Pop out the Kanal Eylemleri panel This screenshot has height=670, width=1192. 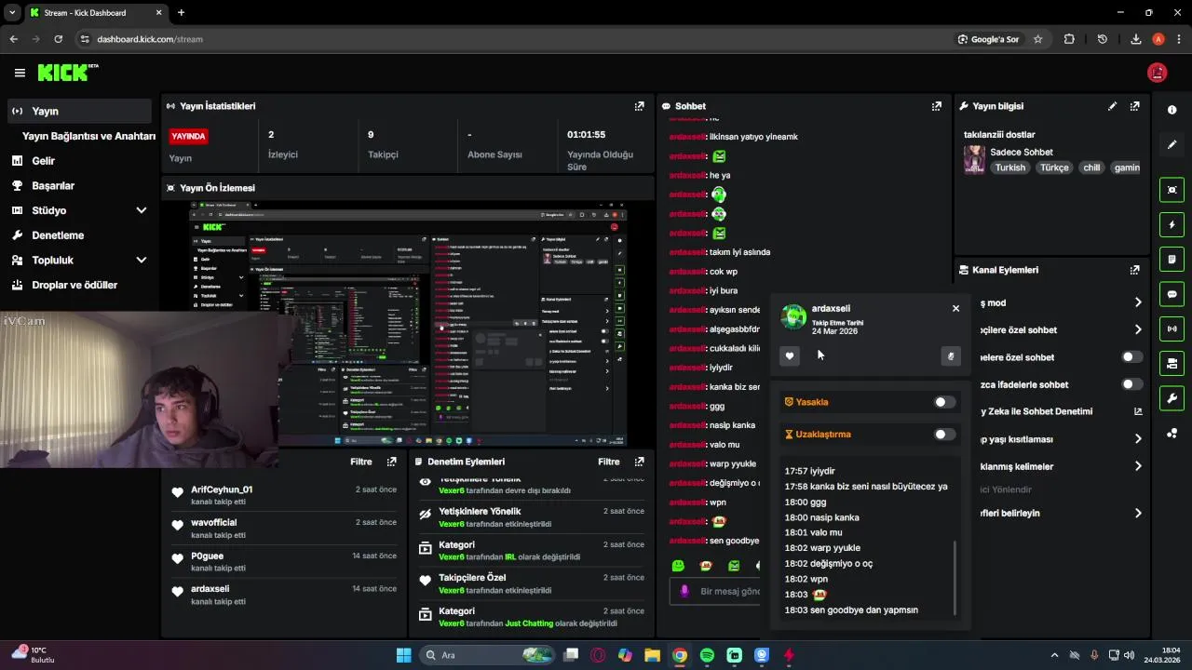tap(1134, 270)
